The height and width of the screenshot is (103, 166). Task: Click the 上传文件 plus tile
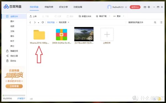click(x=107, y=34)
